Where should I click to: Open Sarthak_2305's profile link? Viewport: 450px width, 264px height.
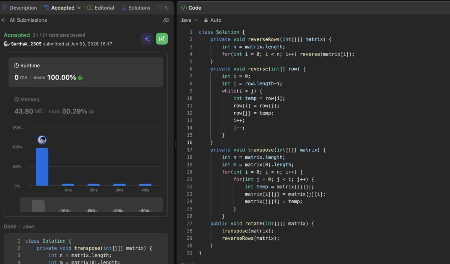click(x=26, y=44)
